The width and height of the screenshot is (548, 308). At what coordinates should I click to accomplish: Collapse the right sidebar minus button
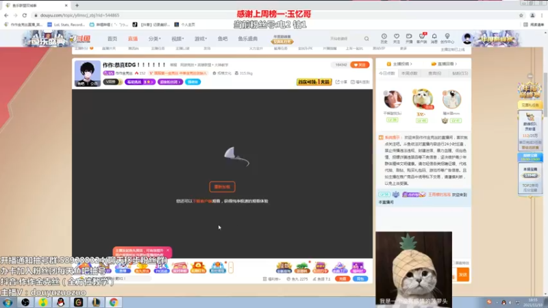[530, 76]
